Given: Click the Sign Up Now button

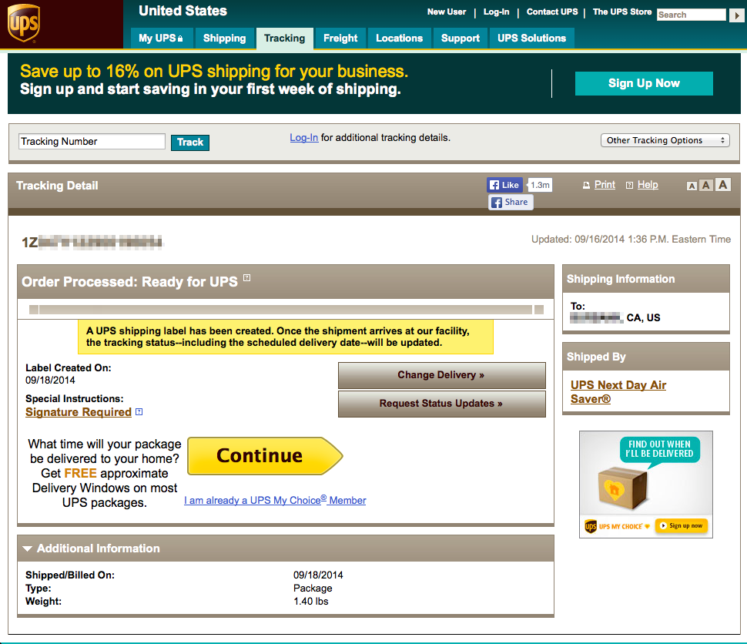Looking at the screenshot, I should click(x=644, y=83).
